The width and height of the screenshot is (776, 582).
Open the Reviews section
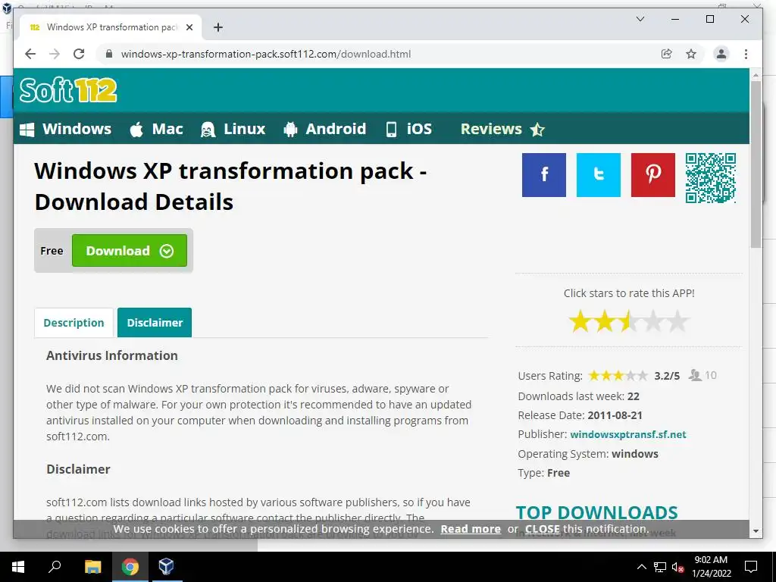[x=502, y=129]
